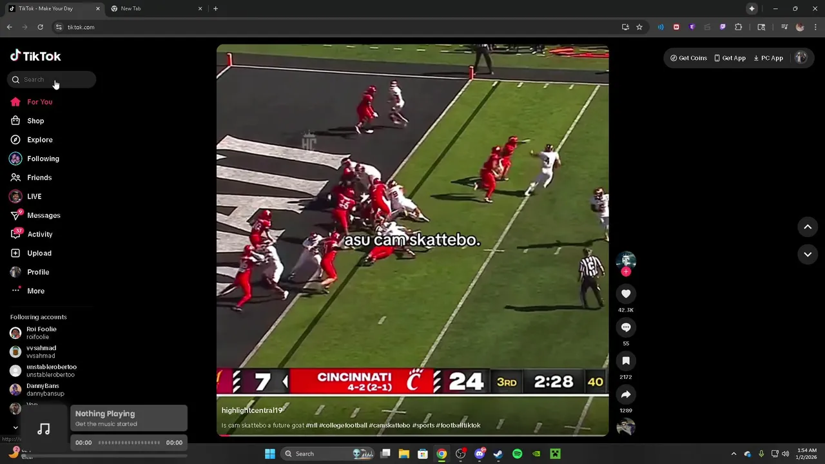The width and height of the screenshot is (825, 464).
Task: Expand the following accounts list chevron
Action: [15, 427]
